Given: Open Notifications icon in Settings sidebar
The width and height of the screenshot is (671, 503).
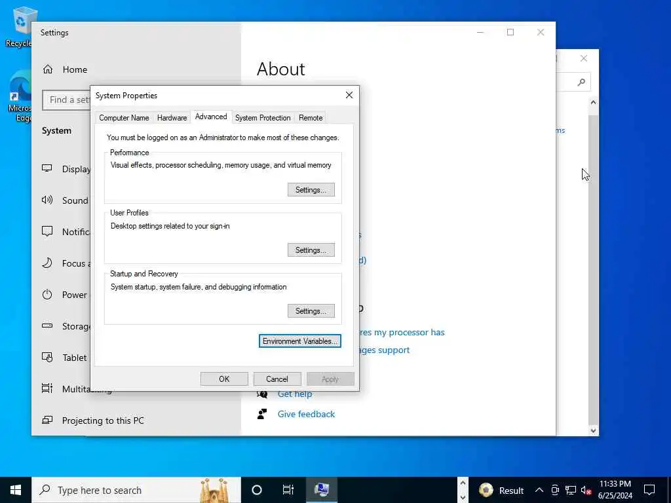Looking at the screenshot, I should tap(47, 231).
